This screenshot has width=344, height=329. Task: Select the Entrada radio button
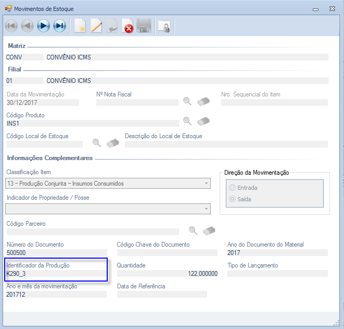[232, 188]
